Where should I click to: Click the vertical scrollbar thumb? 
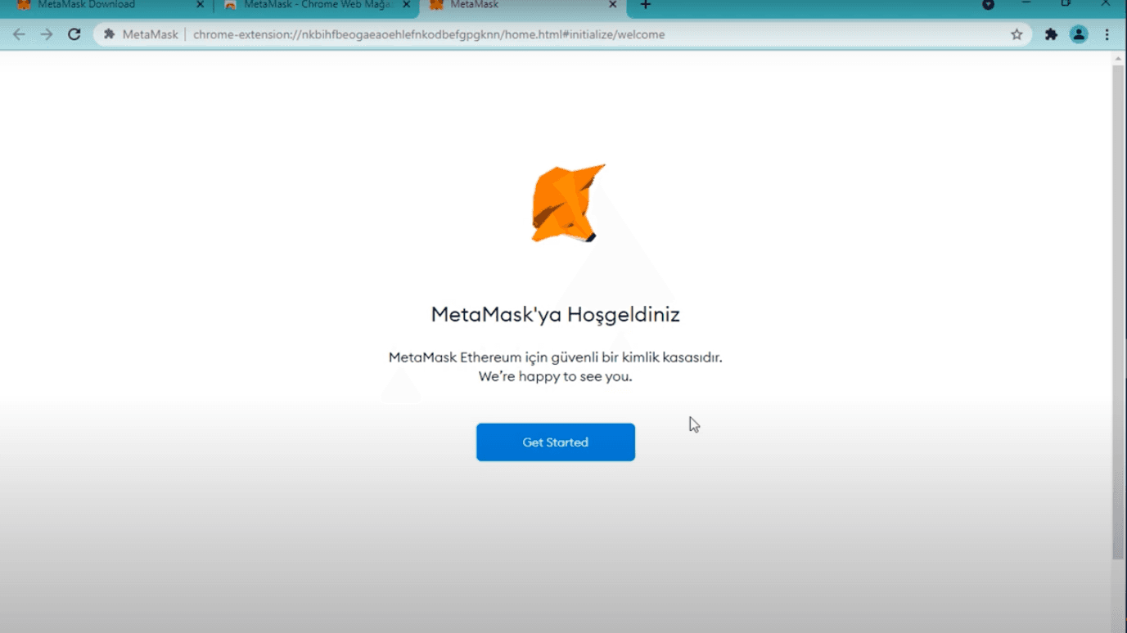tap(1118, 311)
